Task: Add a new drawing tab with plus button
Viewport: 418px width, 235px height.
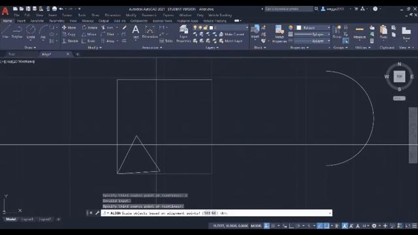Action: 78,54
